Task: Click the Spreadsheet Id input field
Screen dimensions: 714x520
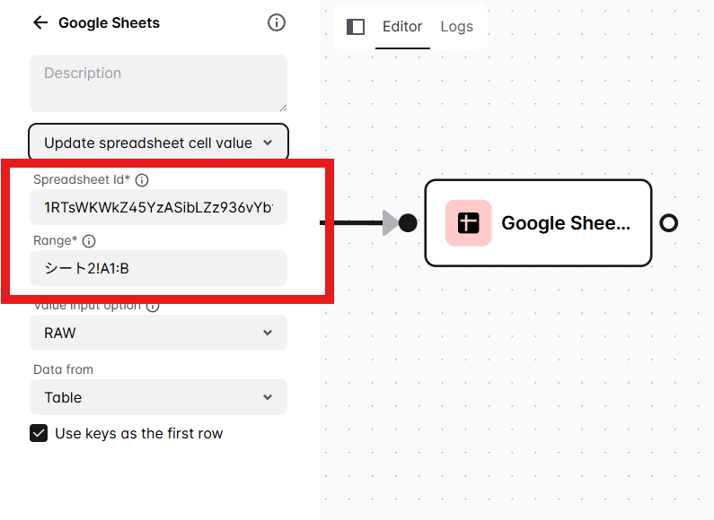Action: pos(158,208)
